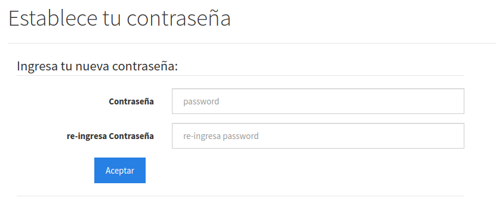Click the bold Contraseña label
Screen dimensions: 496x222
click(131, 101)
